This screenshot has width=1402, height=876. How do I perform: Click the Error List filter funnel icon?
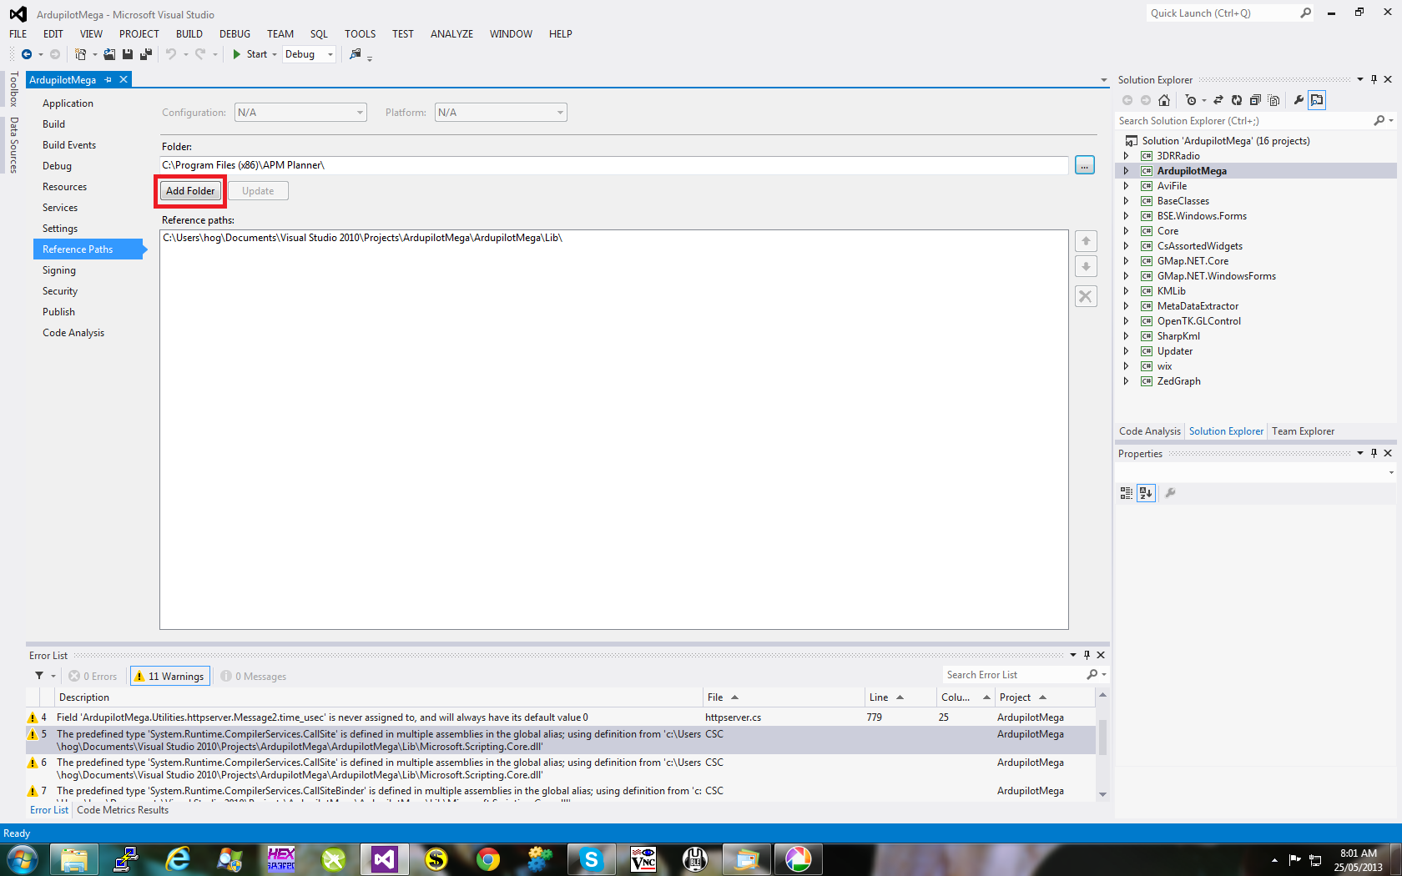coord(38,676)
